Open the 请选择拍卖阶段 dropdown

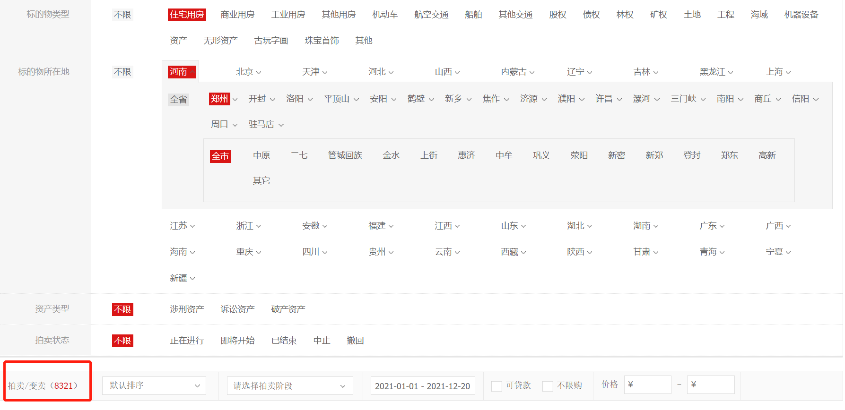tap(289, 385)
